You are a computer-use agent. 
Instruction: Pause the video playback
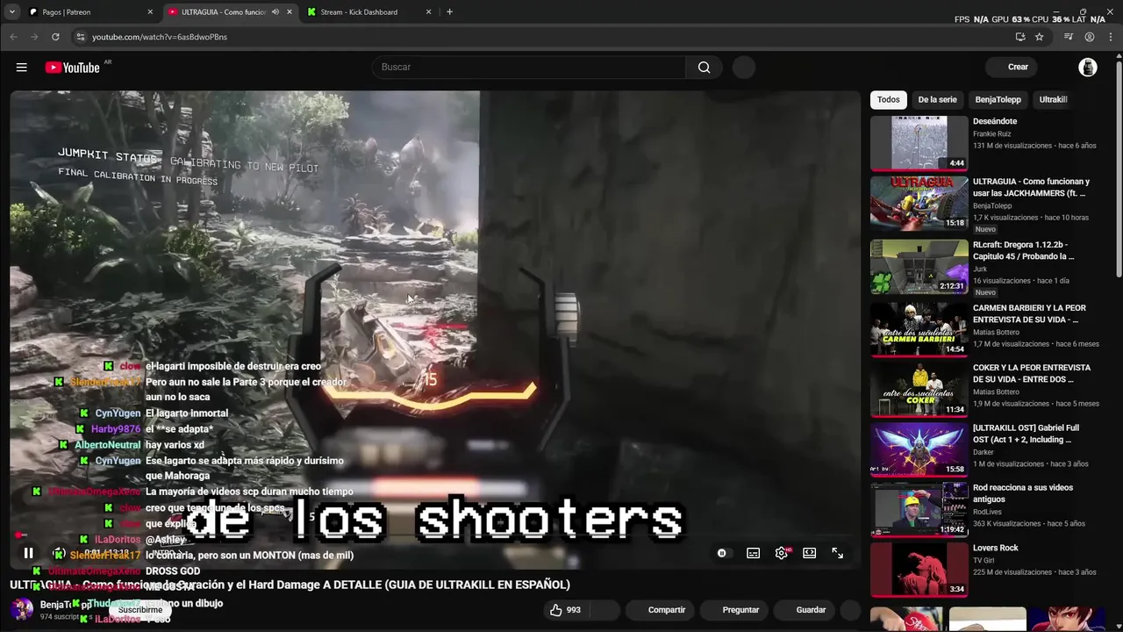[x=28, y=553]
